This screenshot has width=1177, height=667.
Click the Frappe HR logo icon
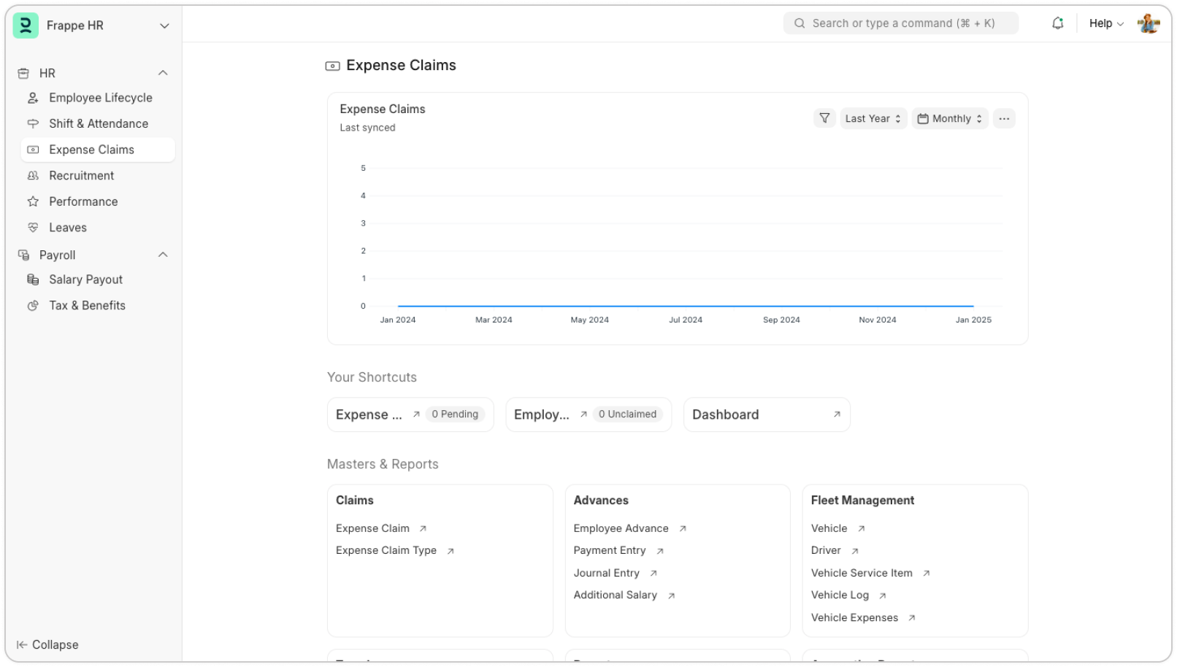pyautogui.click(x=26, y=26)
